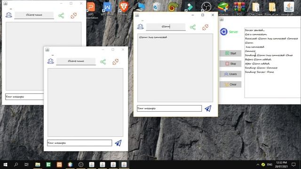The width and height of the screenshot is (301, 169).
Task: Click the orange XAMPP taskbar icon
Action: pos(59,165)
